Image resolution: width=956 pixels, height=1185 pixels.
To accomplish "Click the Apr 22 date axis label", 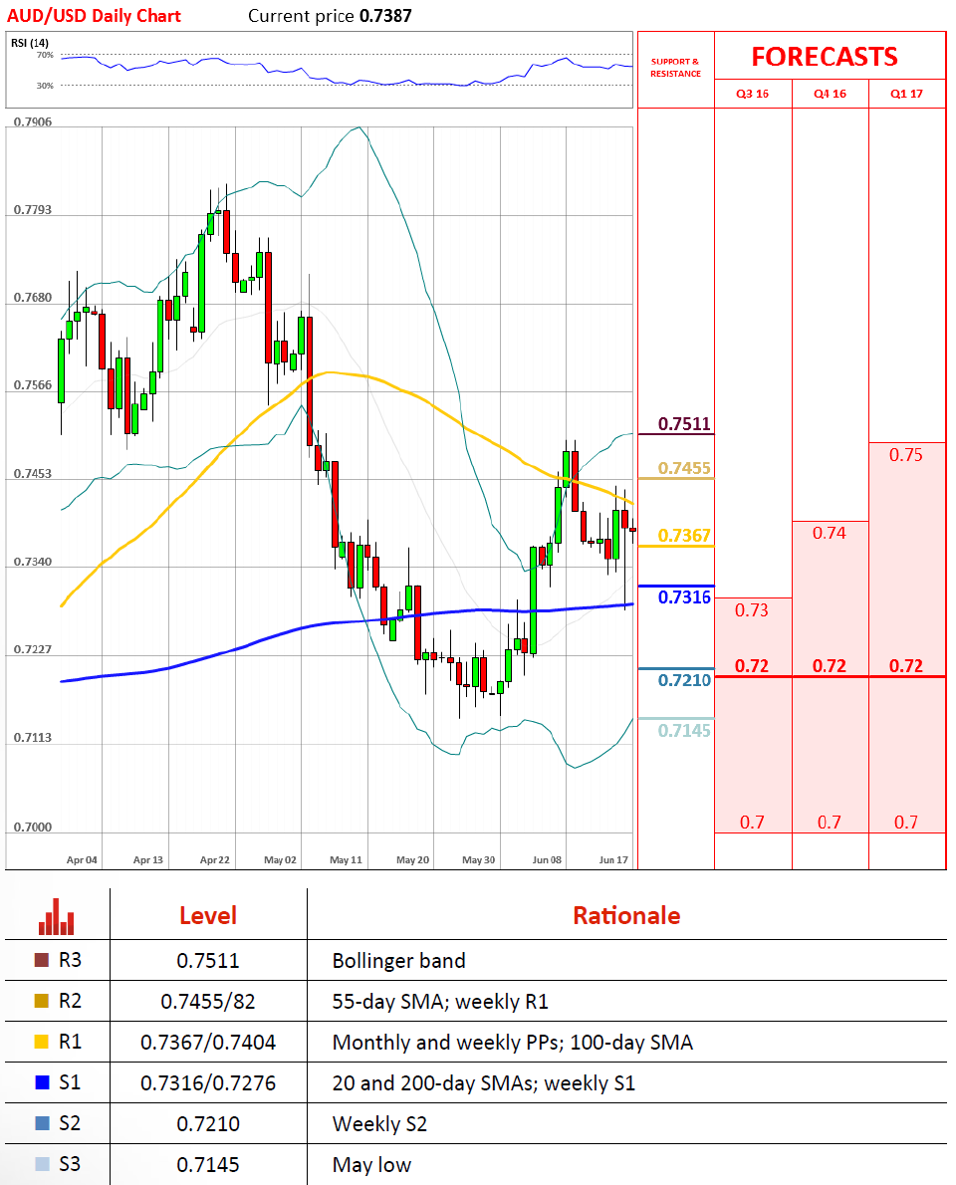I will pos(215,860).
